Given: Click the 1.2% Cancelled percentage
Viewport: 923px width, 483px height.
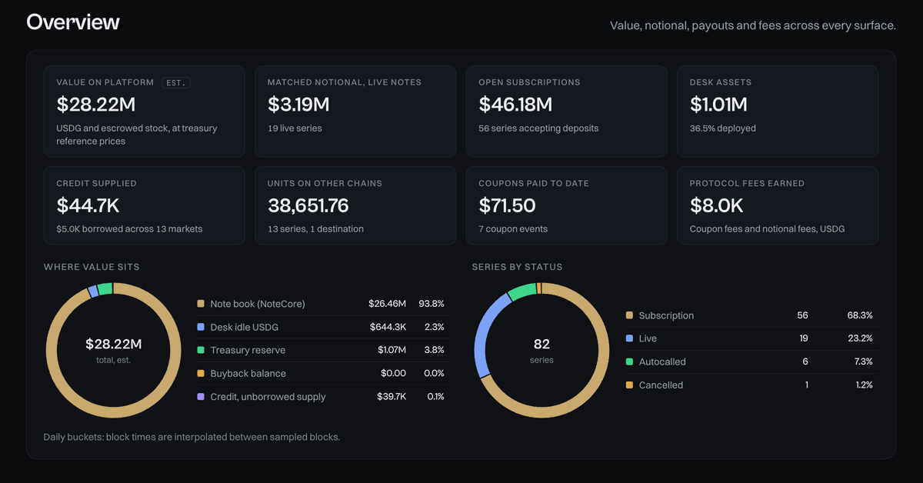Looking at the screenshot, I should pos(863,385).
